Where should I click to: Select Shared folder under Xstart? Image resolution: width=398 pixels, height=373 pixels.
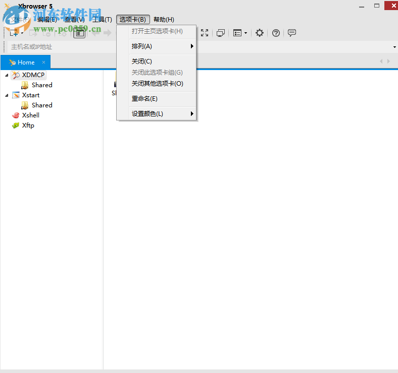click(42, 105)
